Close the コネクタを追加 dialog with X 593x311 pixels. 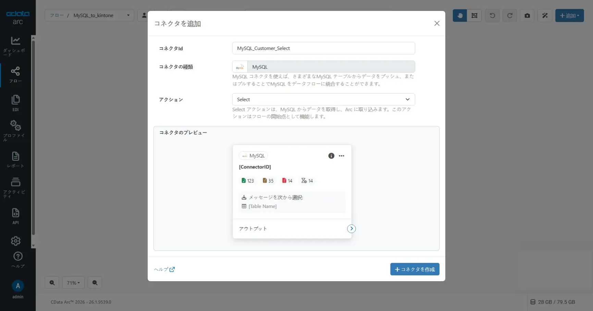pos(437,23)
